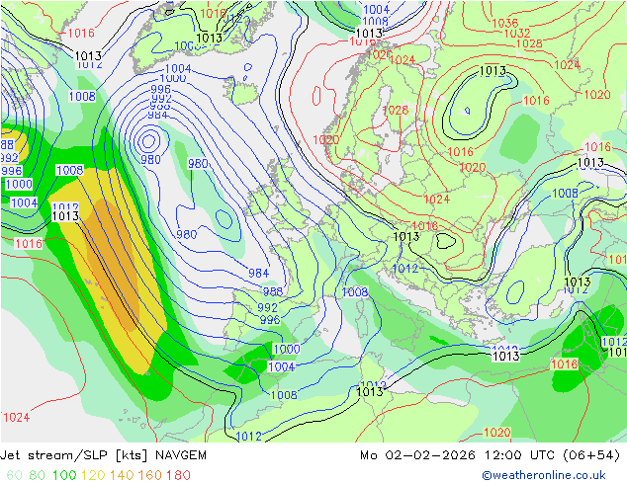Click legend value 160

click(150, 475)
